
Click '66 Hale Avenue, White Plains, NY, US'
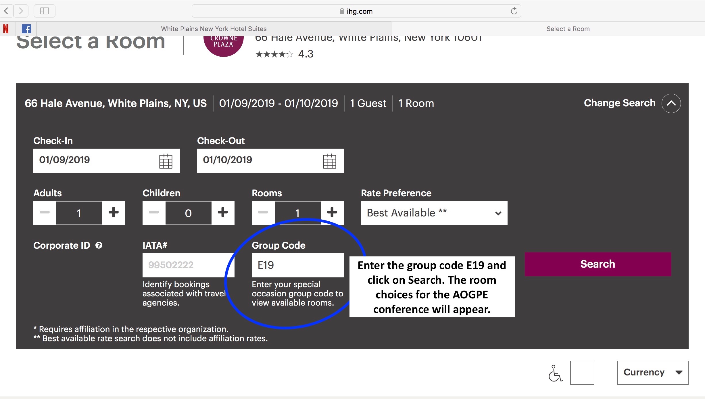pyautogui.click(x=116, y=103)
